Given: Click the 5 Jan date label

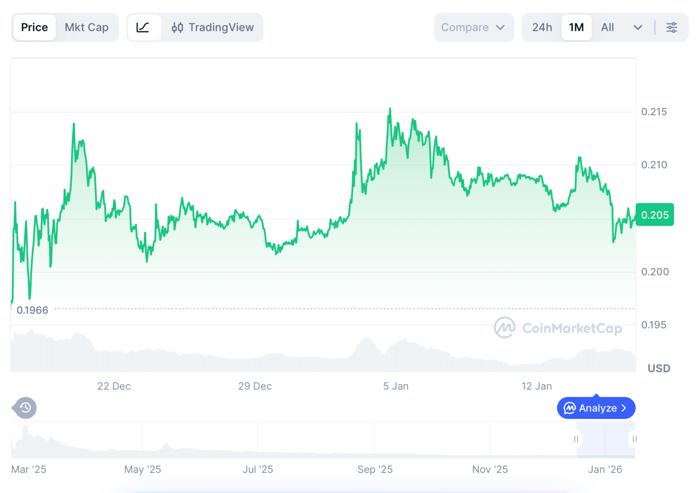Looking at the screenshot, I should click(x=396, y=386).
